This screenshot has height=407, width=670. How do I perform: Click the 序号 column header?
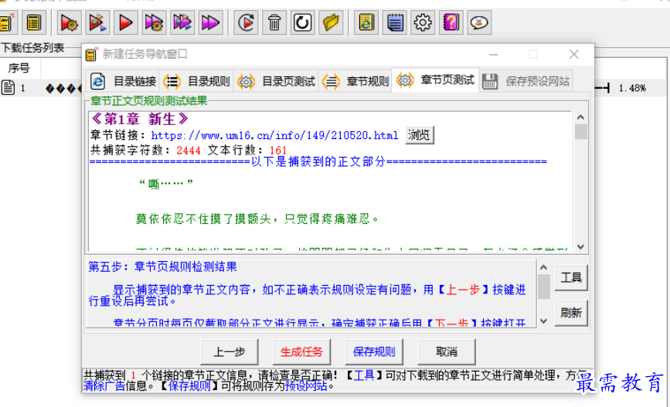(19, 68)
